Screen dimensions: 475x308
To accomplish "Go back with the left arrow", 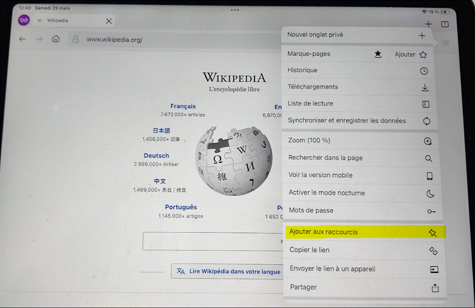I will point(22,39).
